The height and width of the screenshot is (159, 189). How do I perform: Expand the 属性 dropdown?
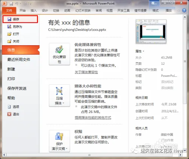[x=140, y=51]
